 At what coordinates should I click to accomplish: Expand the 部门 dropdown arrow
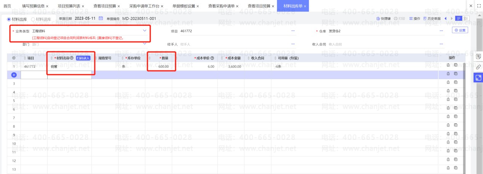[144, 44]
